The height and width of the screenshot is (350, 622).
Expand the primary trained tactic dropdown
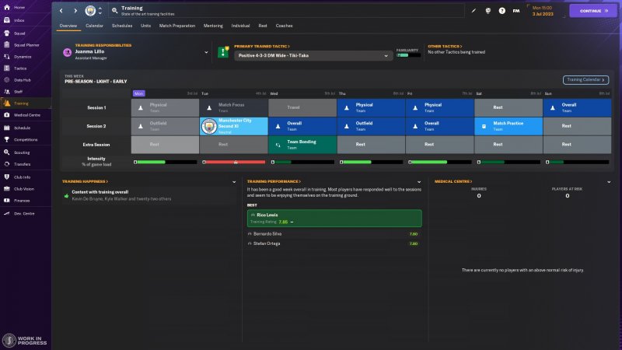[x=387, y=55]
